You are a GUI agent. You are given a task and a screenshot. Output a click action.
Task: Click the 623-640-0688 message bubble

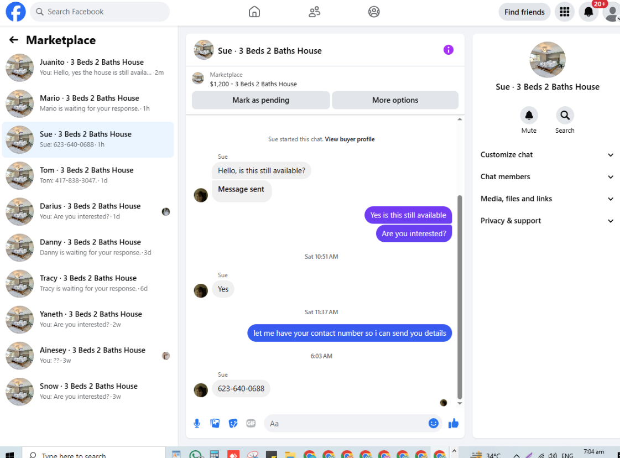(241, 389)
